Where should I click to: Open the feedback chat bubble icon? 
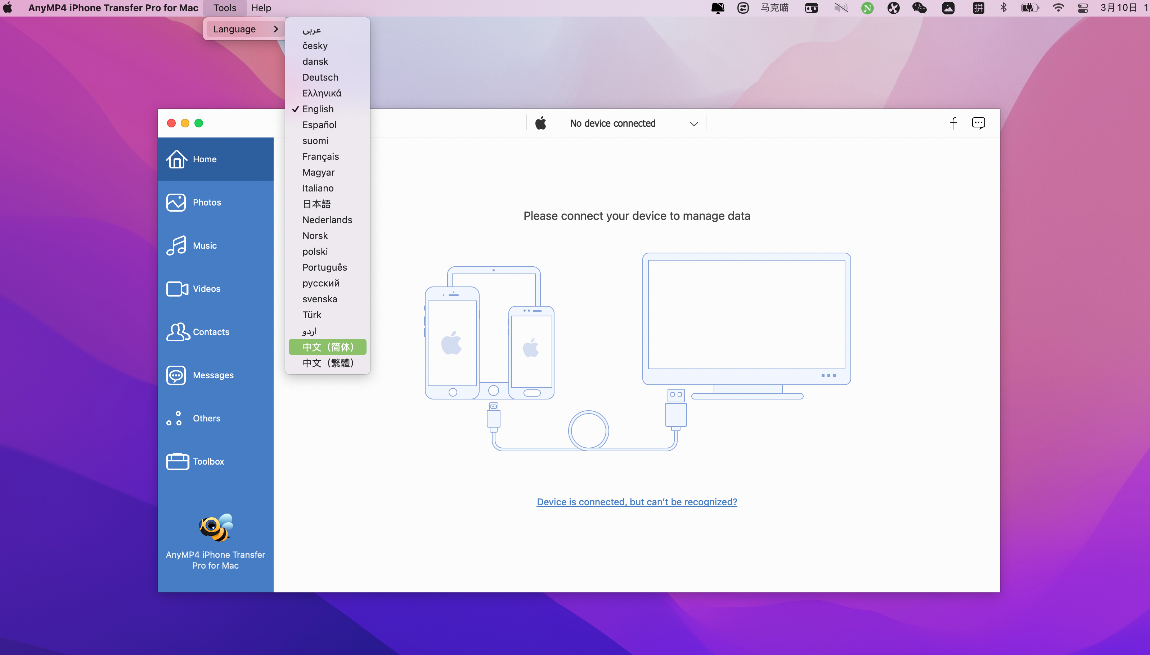pos(978,123)
